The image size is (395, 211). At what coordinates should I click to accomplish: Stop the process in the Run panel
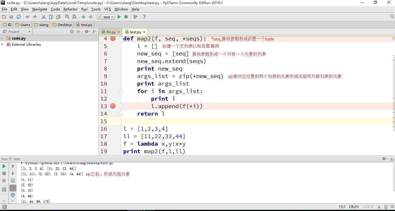pos(4,173)
